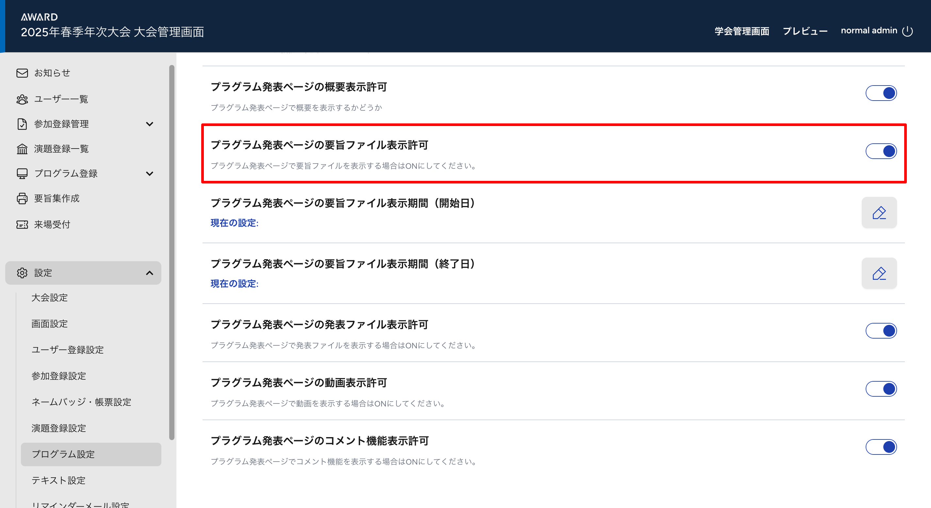Click the power logout icon

pos(907,31)
